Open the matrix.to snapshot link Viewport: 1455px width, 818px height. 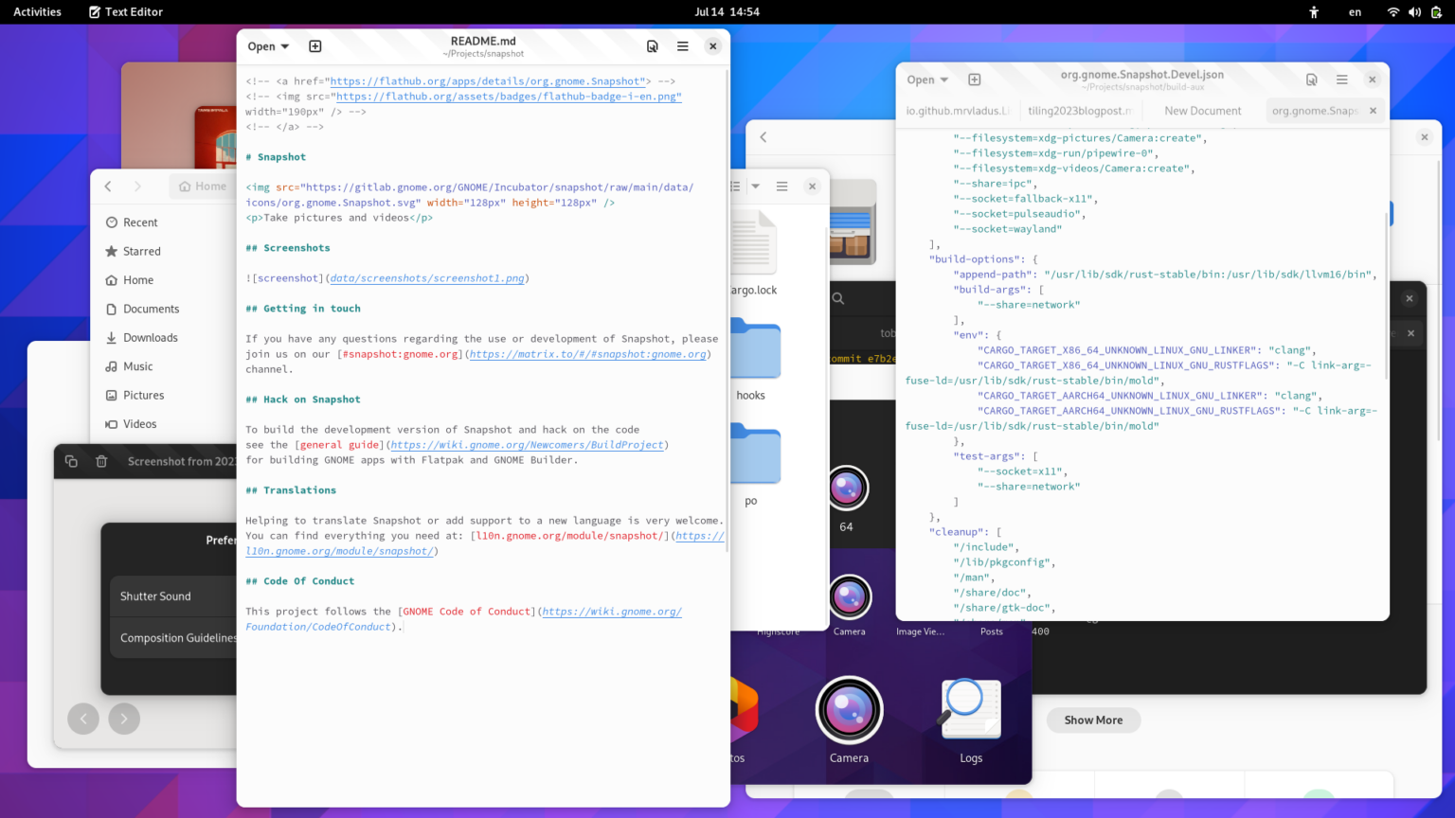(x=588, y=354)
